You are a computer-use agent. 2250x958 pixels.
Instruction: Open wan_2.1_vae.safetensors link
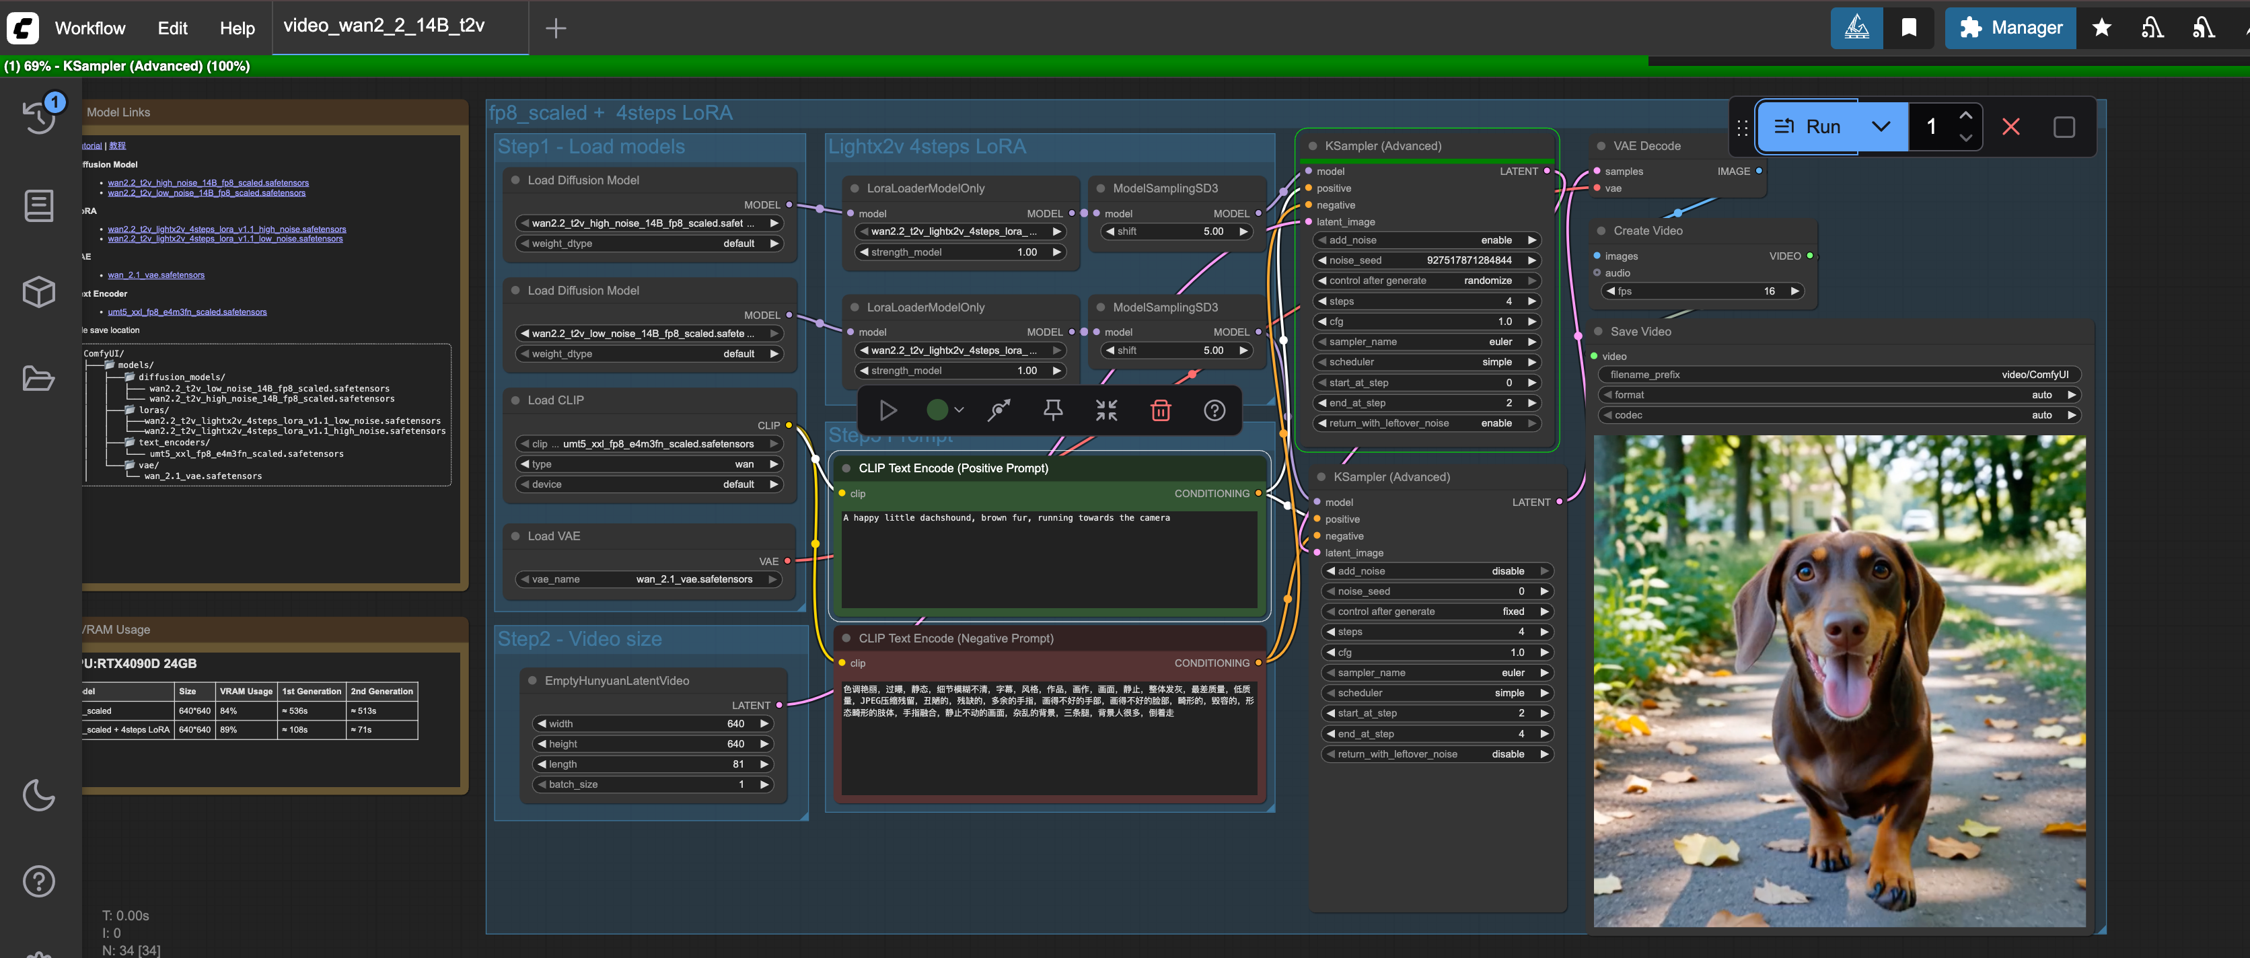click(156, 275)
